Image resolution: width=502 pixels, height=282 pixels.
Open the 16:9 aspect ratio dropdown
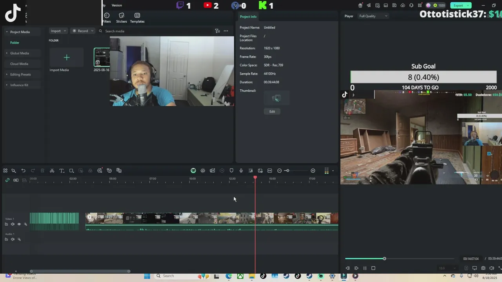447,268
